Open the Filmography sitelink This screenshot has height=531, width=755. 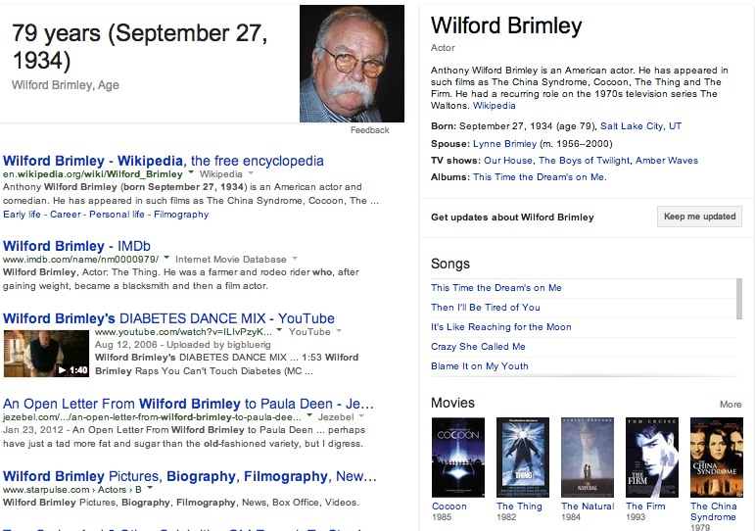pos(181,215)
